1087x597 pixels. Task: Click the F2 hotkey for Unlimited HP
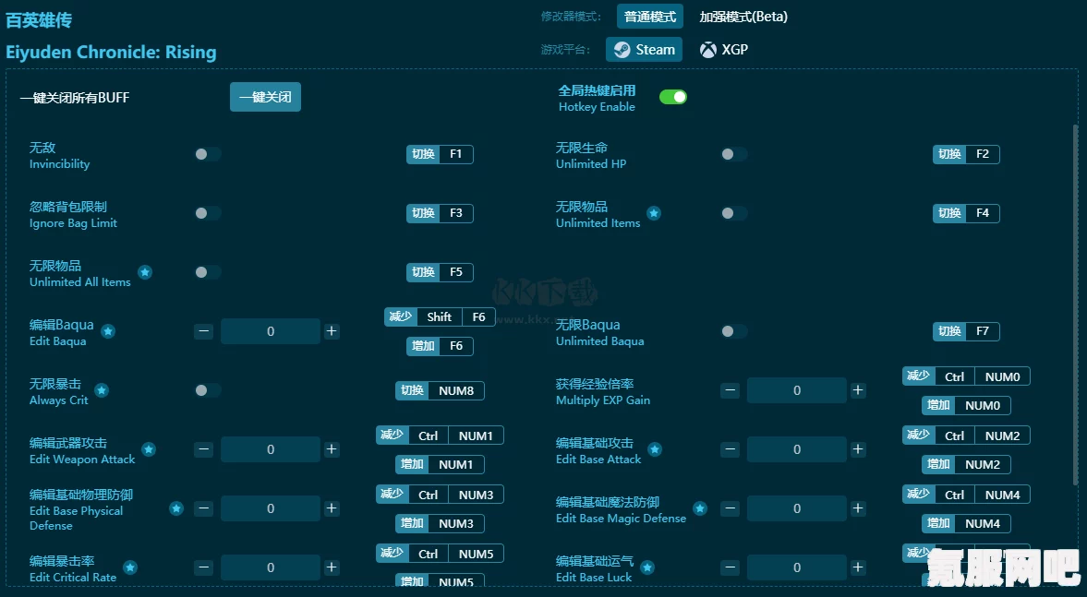coord(966,154)
